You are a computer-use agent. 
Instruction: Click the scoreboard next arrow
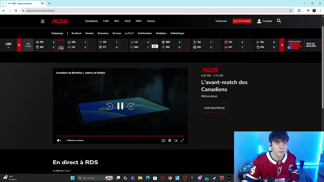pyautogui.click(x=282, y=45)
